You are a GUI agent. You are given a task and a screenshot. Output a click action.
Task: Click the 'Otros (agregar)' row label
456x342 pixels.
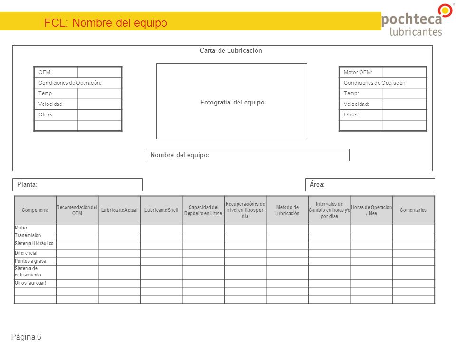point(30,283)
